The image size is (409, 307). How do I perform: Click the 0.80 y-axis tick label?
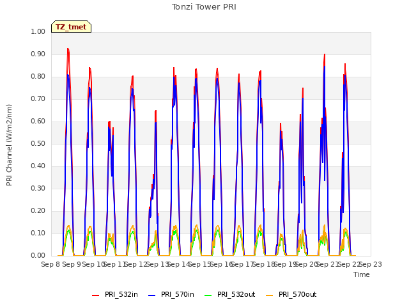[38, 77]
